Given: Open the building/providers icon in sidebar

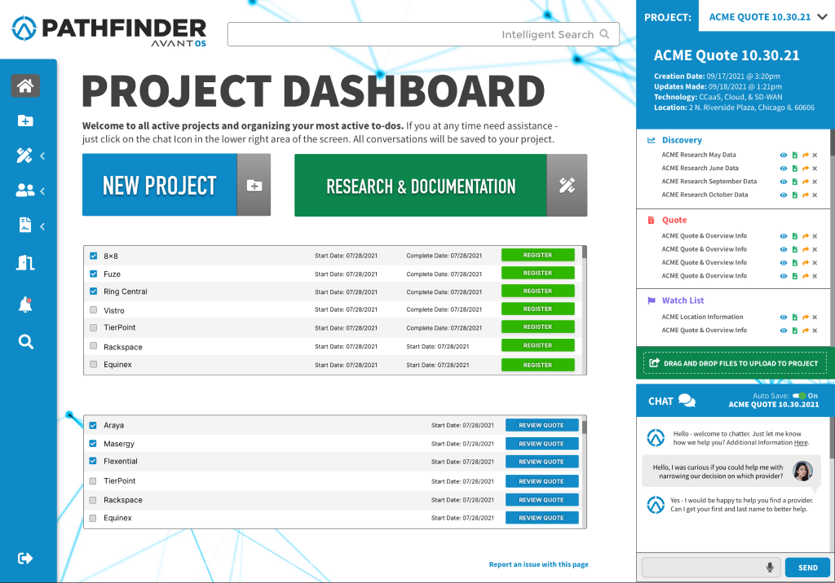Looking at the screenshot, I should point(25,262).
